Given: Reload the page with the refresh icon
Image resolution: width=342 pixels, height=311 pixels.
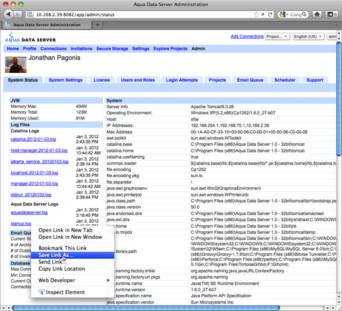Looking at the screenshot, I should point(270,15).
